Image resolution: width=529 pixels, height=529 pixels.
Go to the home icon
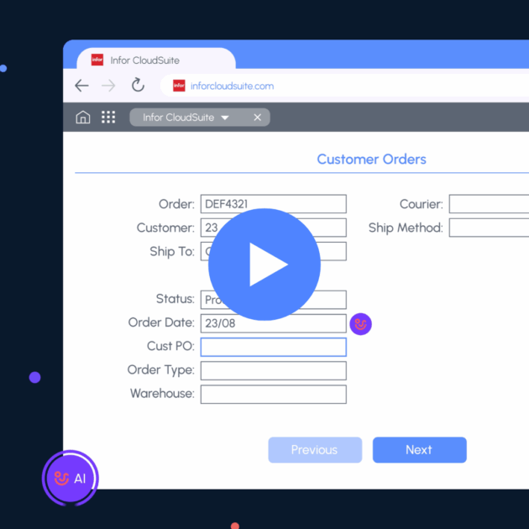(x=83, y=118)
